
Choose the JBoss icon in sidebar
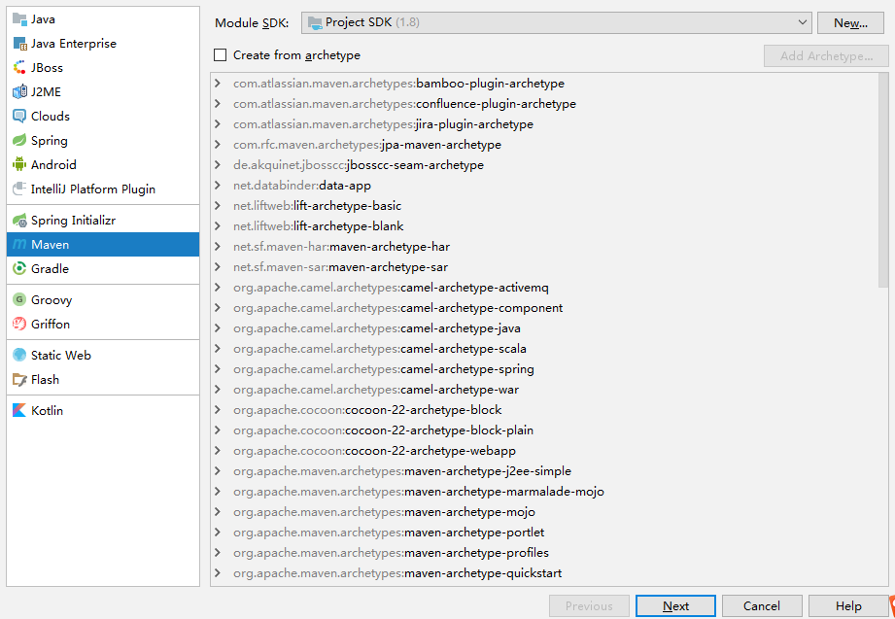click(19, 67)
